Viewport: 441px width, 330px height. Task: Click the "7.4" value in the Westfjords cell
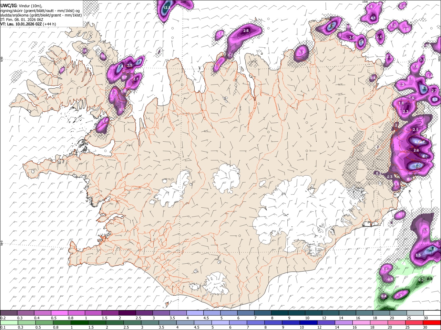[x=121, y=66]
